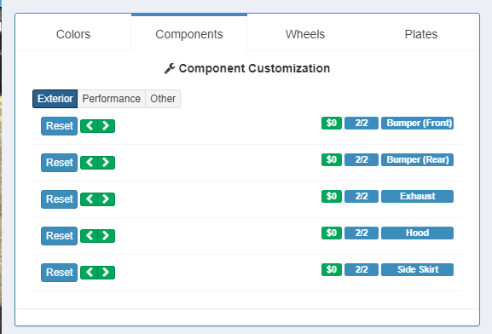Cycle to previous Hood option
Screen dimensions: 492x334
90,236
